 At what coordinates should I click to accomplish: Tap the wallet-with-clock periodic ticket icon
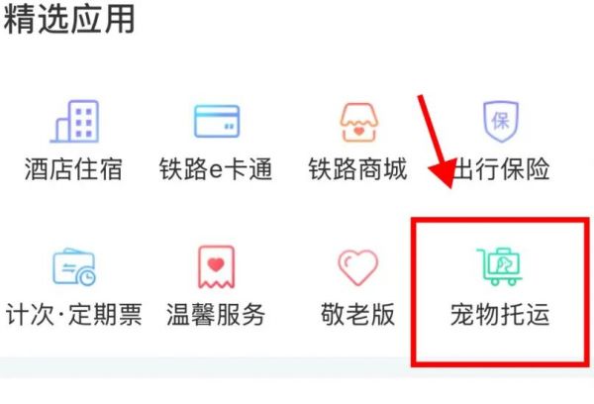tap(74, 266)
